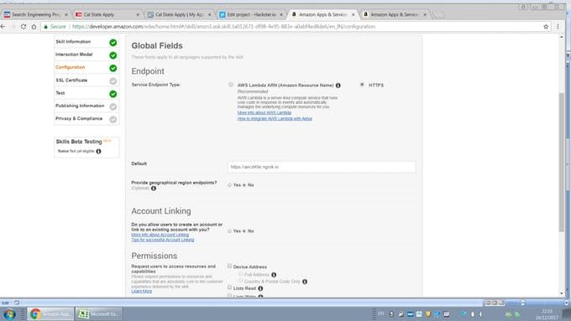Click grey checkmark next to Publishing Information
The height and width of the screenshot is (321, 571).
(x=113, y=106)
